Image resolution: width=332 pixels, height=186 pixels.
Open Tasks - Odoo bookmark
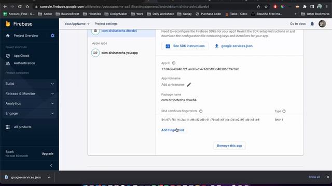(x=236, y=14)
